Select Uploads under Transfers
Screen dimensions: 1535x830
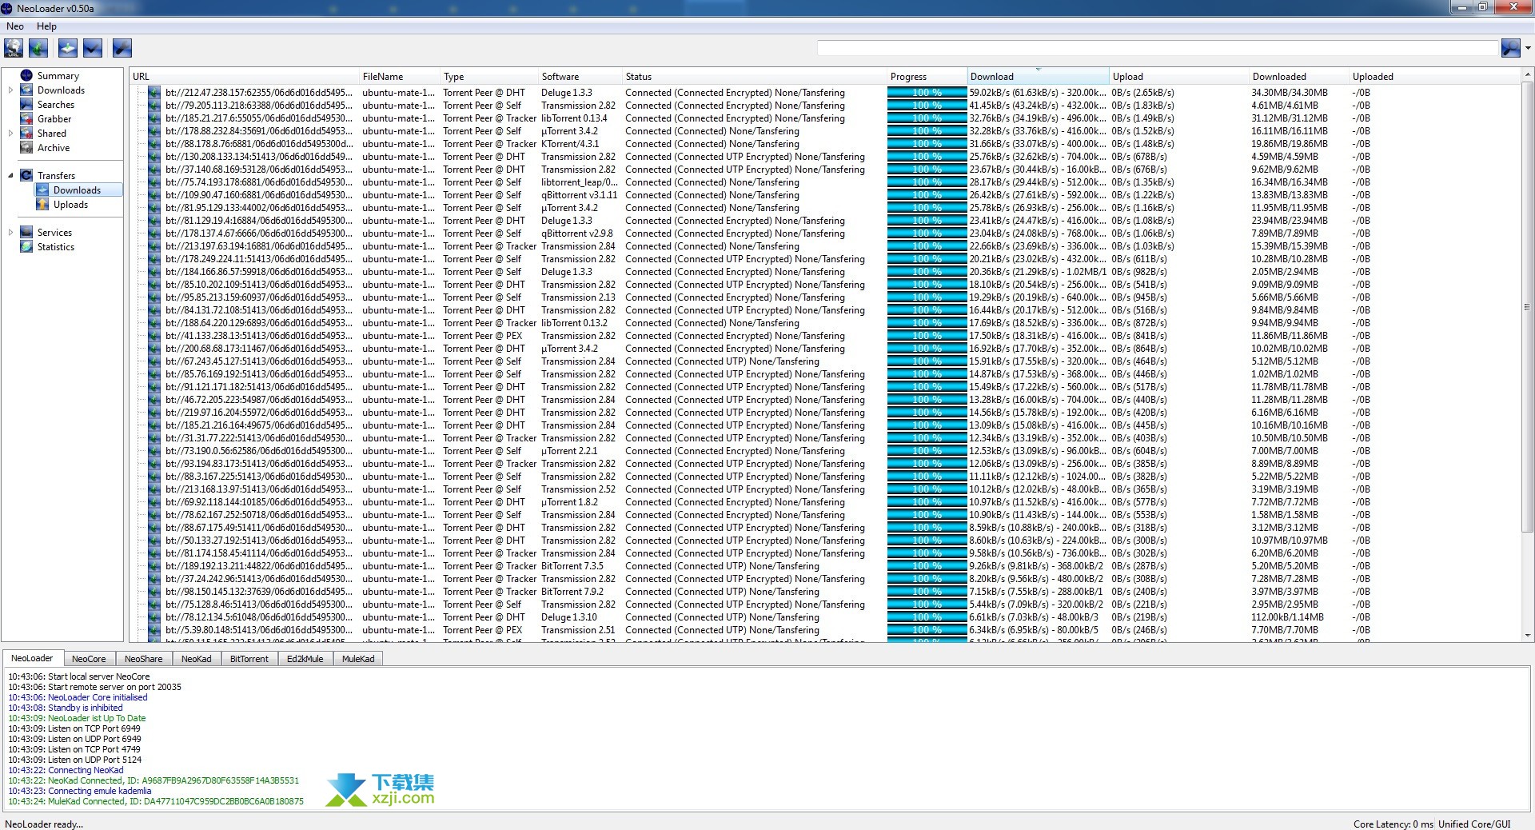coord(70,205)
